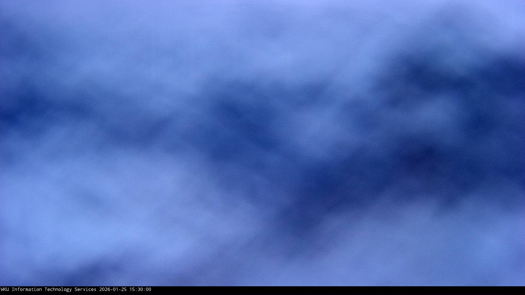Click the webcam image center
The width and height of the screenshot is (525, 295).
tap(262, 143)
